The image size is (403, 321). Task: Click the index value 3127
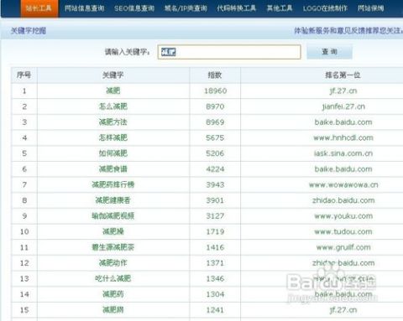[x=215, y=216]
